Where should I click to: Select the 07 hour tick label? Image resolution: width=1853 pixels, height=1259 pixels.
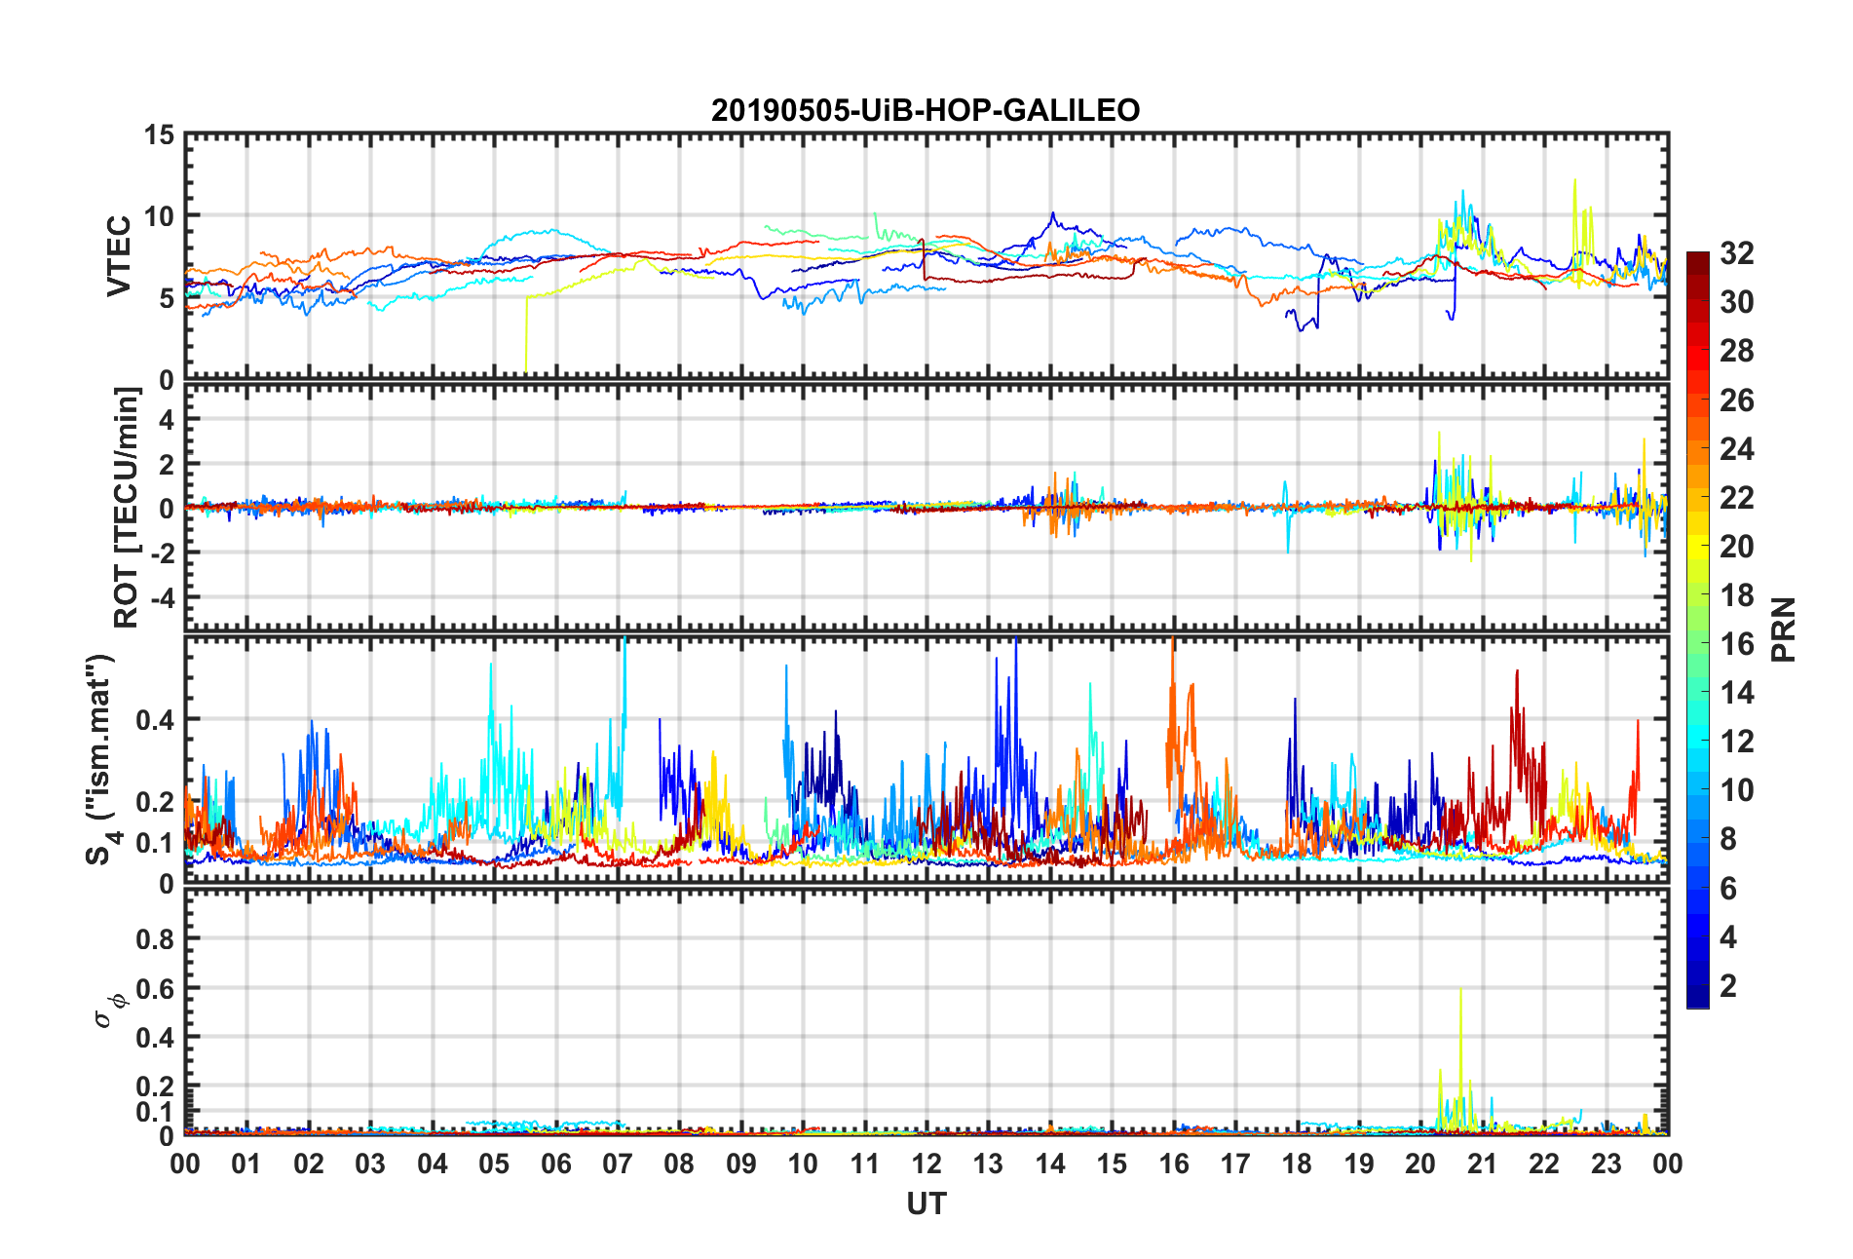618,1164
